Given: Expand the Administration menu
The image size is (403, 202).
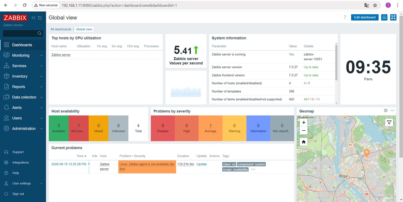Looking at the screenshot, I should 23,128.
